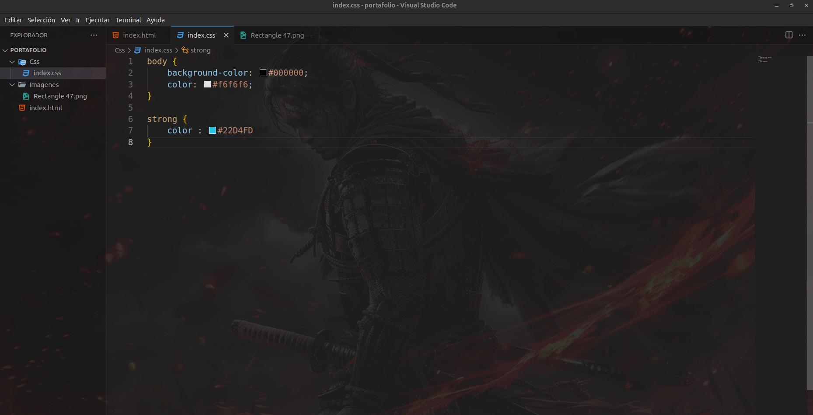Minimize the Visual Studio Code window
This screenshot has height=415, width=813.
777,5
